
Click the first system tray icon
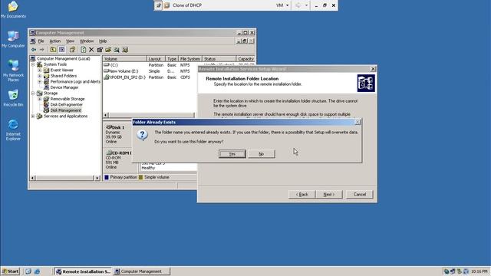[447, 271]
